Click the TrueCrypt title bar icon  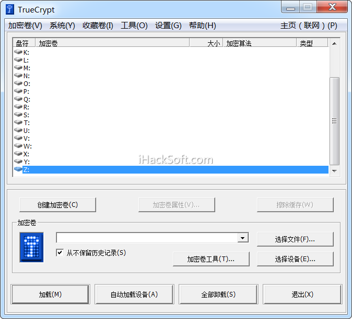click(x=10, y=9)
